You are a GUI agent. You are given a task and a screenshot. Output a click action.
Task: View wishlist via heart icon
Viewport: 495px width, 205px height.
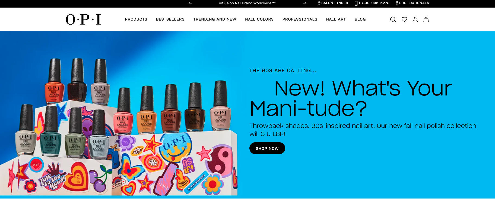tap(404, 19)
